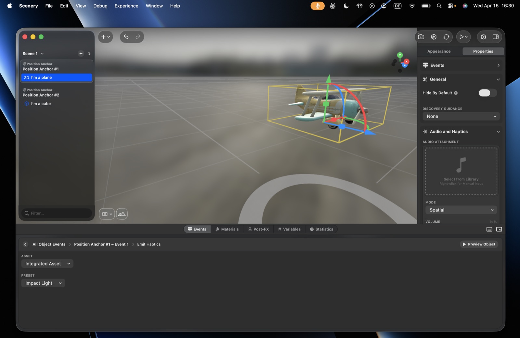
Task: Redo the last action
Action: pos(138,37)
